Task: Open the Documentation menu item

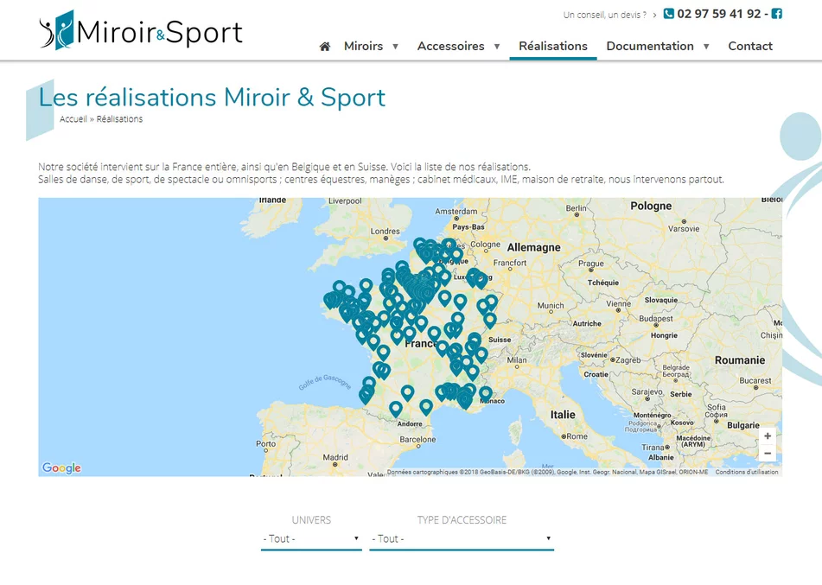Action: click(649, 47)
